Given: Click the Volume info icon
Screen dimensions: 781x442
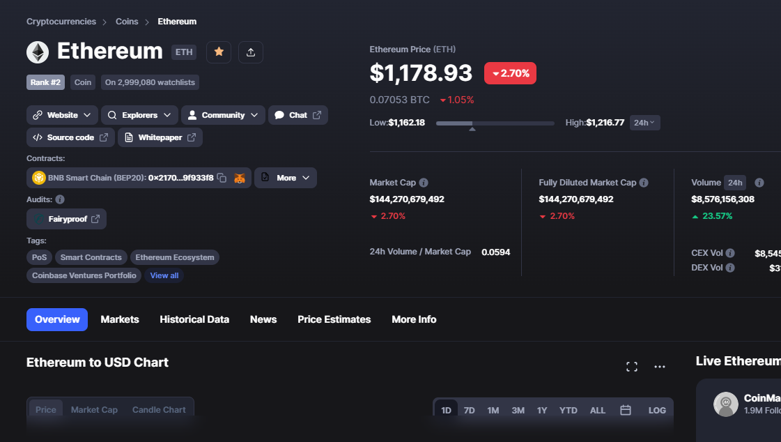Looking at the screenshot, I should click(x=759, y=183).
